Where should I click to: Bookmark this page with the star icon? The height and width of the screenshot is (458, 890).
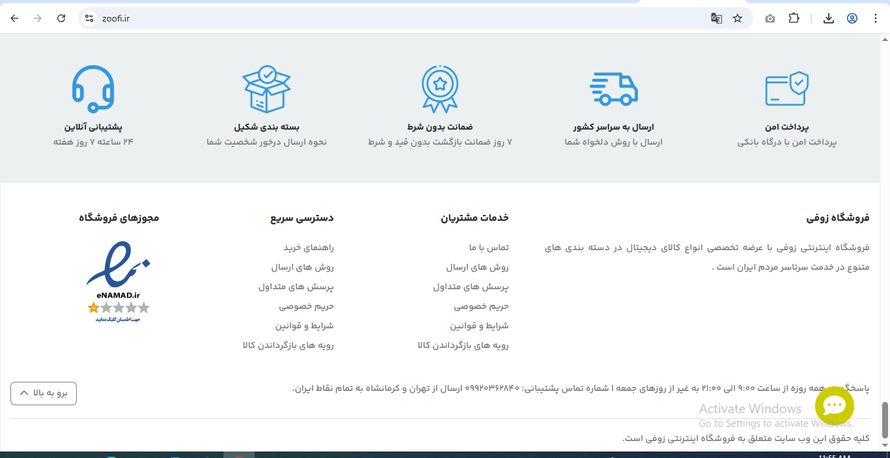coord(738,18)
